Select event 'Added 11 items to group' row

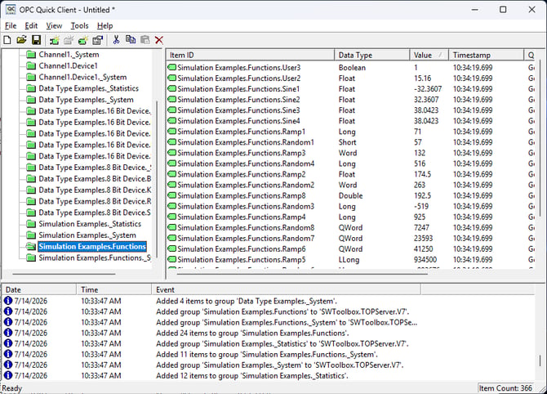[269, 354]
